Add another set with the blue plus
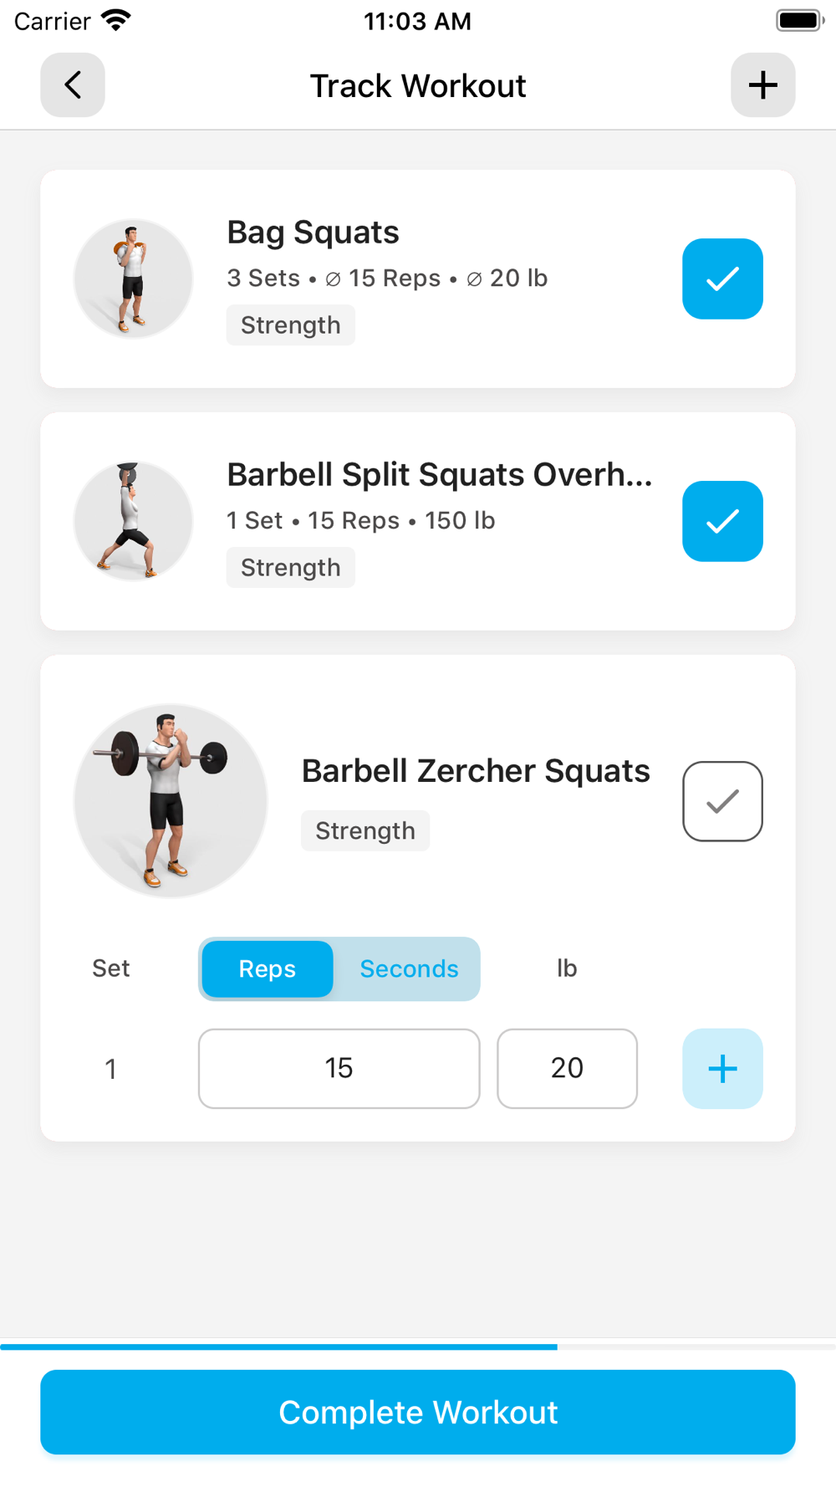The image size is (836, 1487). tap(722, 1068)
